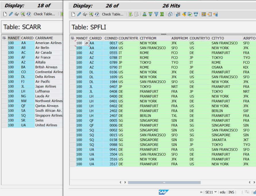Toggle INS insert mode in status bar
This screenshot has height=196, width=256.
pyautogui.click(x=231, y=192)
